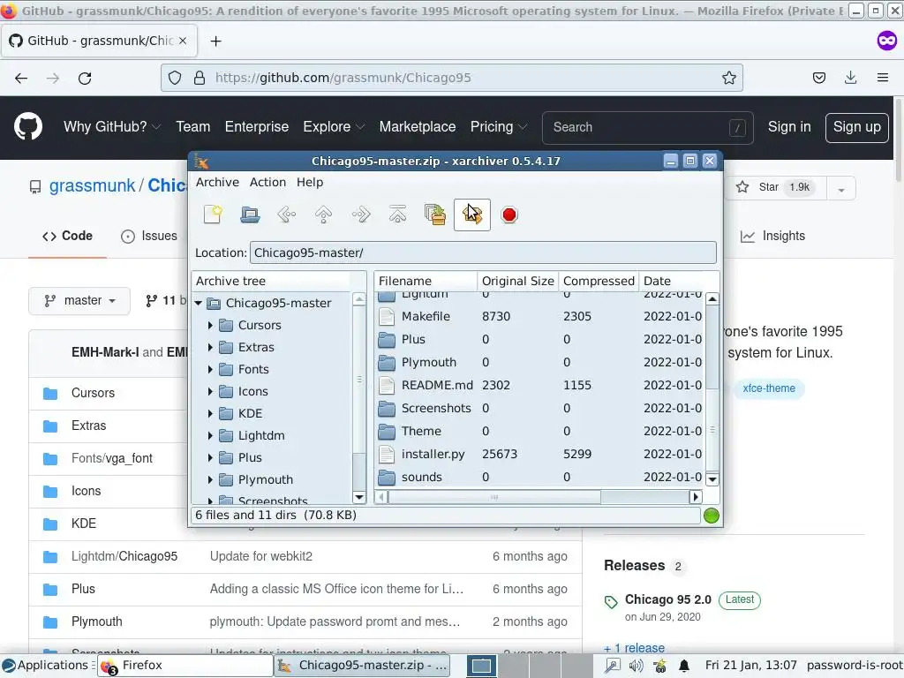
Task: Select KDE folder in archive tree
Action: tap(250, 413)
